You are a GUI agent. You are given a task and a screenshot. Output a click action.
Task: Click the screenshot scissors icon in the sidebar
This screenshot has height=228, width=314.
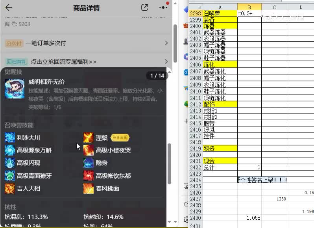tap(186, 186)
